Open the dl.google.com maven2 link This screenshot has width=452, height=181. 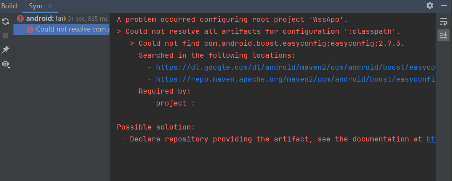[296, 67]
